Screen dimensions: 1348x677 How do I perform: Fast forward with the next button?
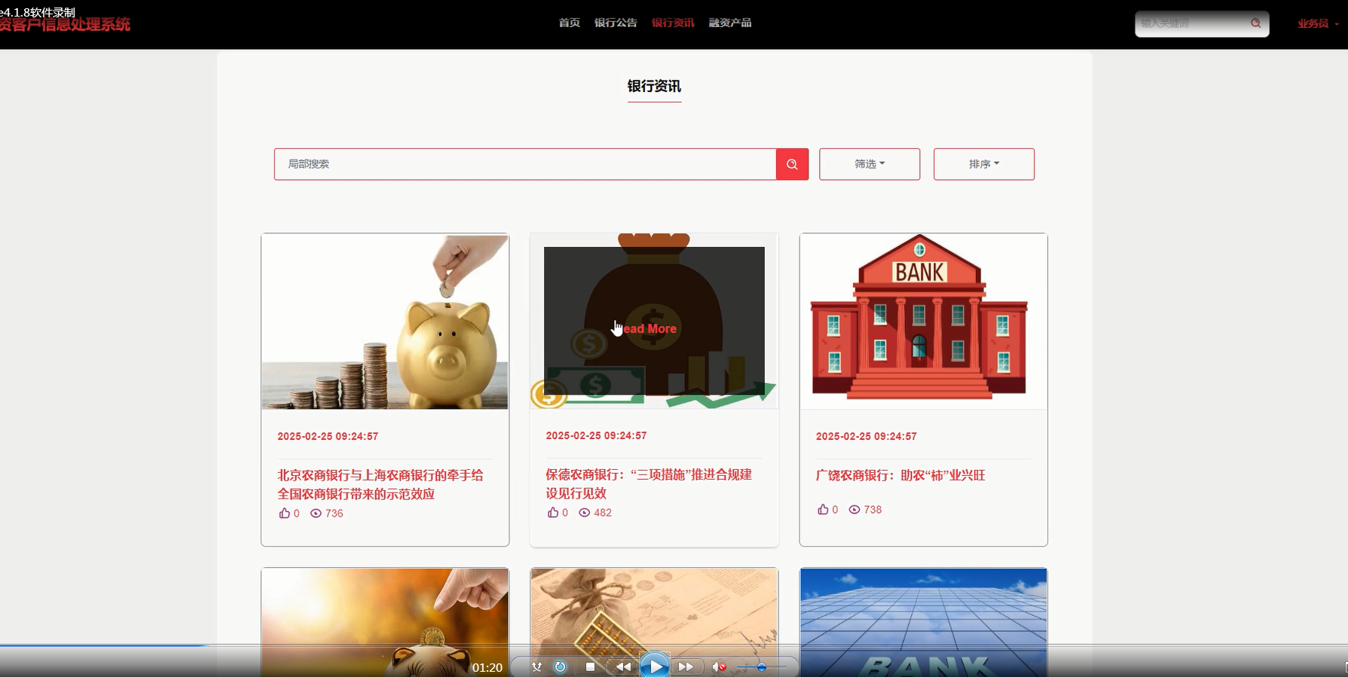[x=686, y=667]
